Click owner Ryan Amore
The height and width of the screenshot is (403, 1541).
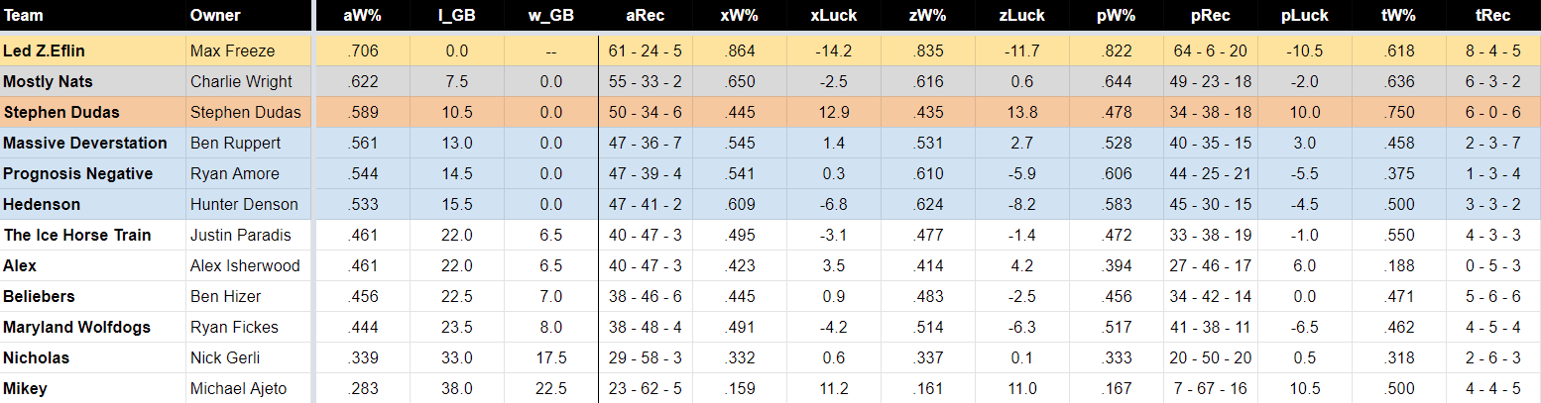tap(234, 173)
